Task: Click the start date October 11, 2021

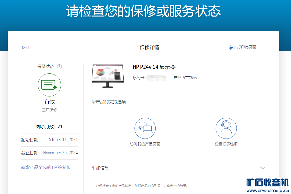Action: [63, 140]
